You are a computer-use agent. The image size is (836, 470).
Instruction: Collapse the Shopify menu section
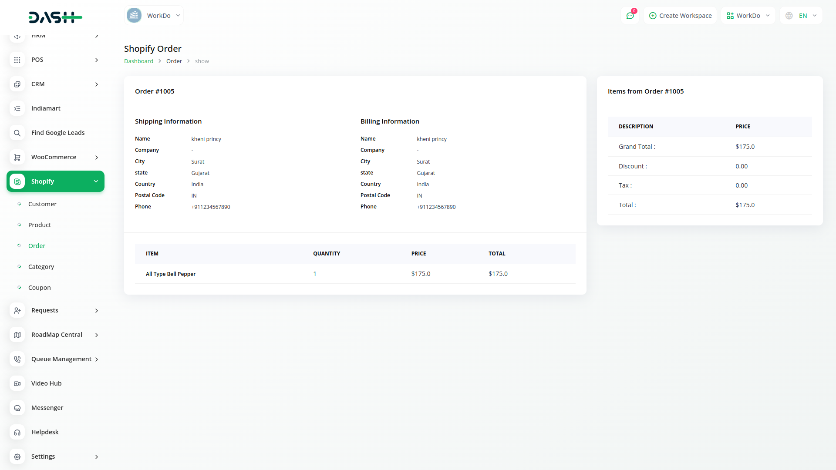click(x=96, y=181)
